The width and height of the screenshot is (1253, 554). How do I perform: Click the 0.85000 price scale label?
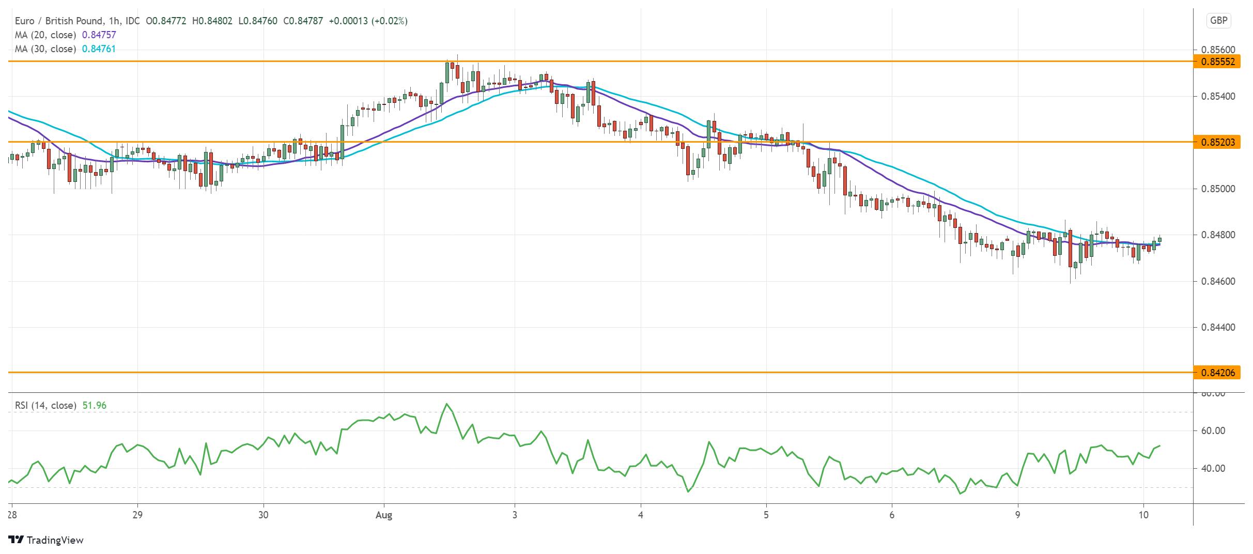pyautogui.click(x=1218, y=189)
